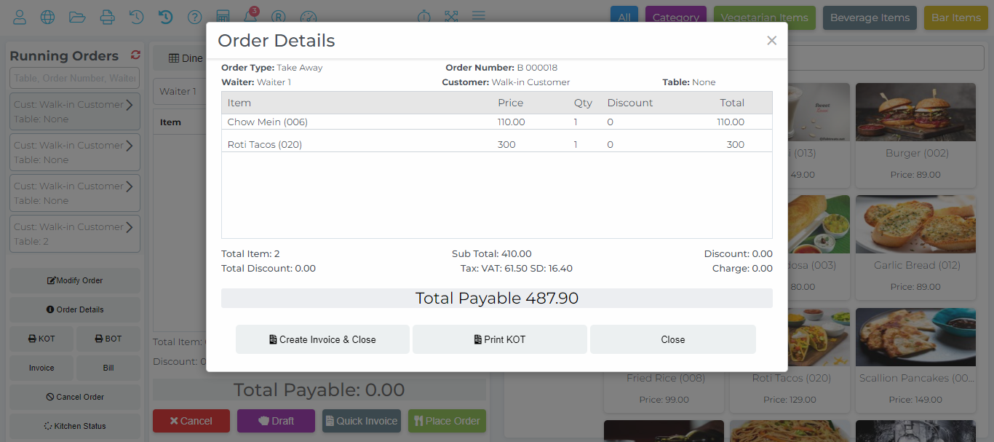Expand the running order for Table: 2
The image size is (994, 442).
(129, 227)
